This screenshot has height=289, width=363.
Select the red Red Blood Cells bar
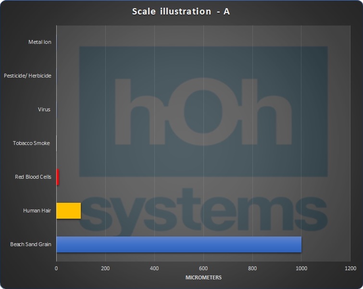click(x=58, y=177)
